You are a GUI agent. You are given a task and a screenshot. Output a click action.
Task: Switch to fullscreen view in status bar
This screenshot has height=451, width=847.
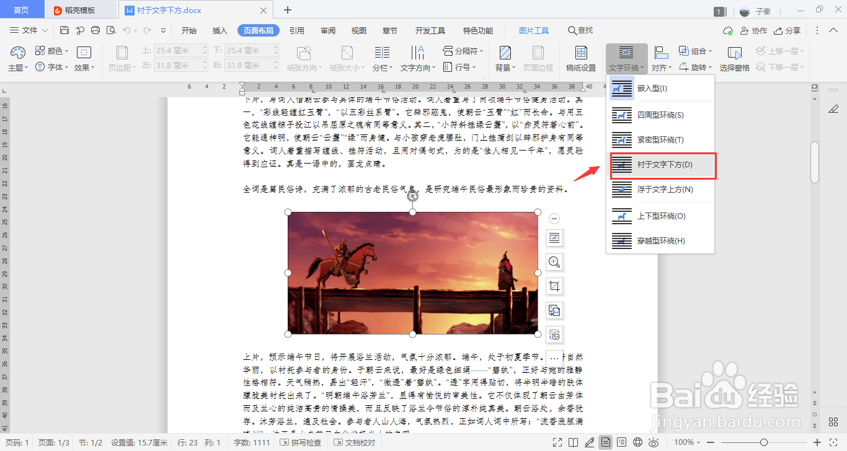click(557, 442)
